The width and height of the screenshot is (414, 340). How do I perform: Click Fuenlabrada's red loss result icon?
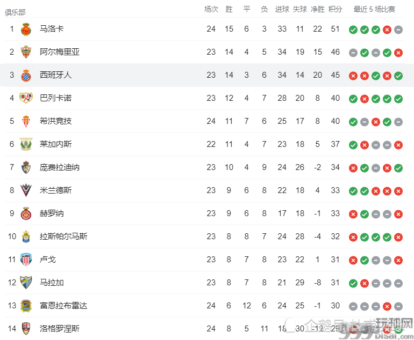[x=387, y=306]
